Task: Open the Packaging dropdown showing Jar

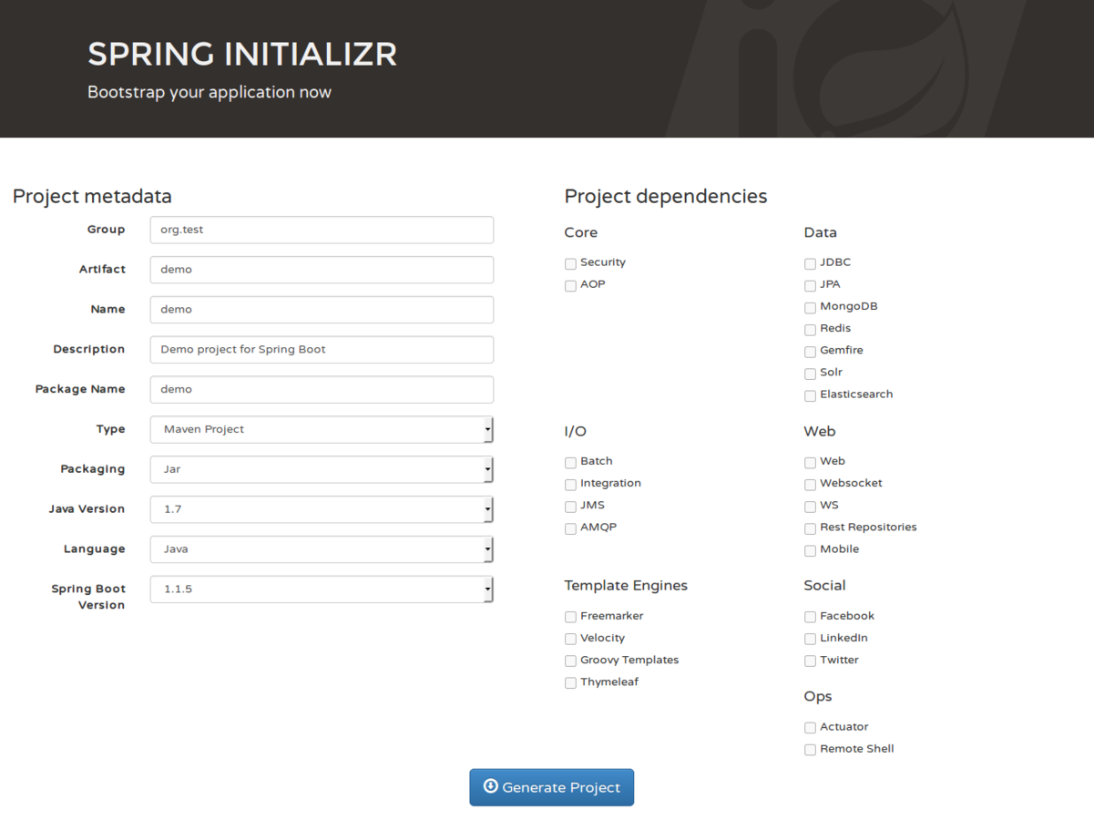Action: point(322,469)
